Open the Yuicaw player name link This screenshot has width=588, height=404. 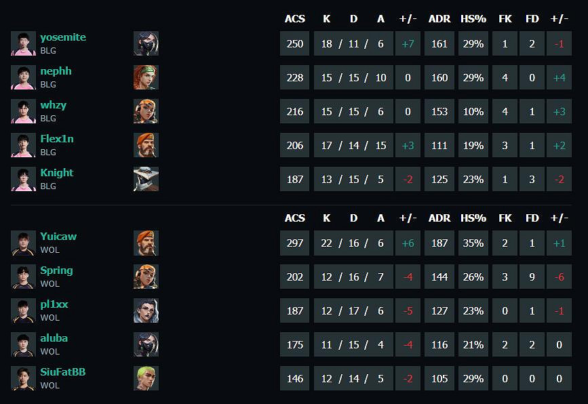point(58,237)
